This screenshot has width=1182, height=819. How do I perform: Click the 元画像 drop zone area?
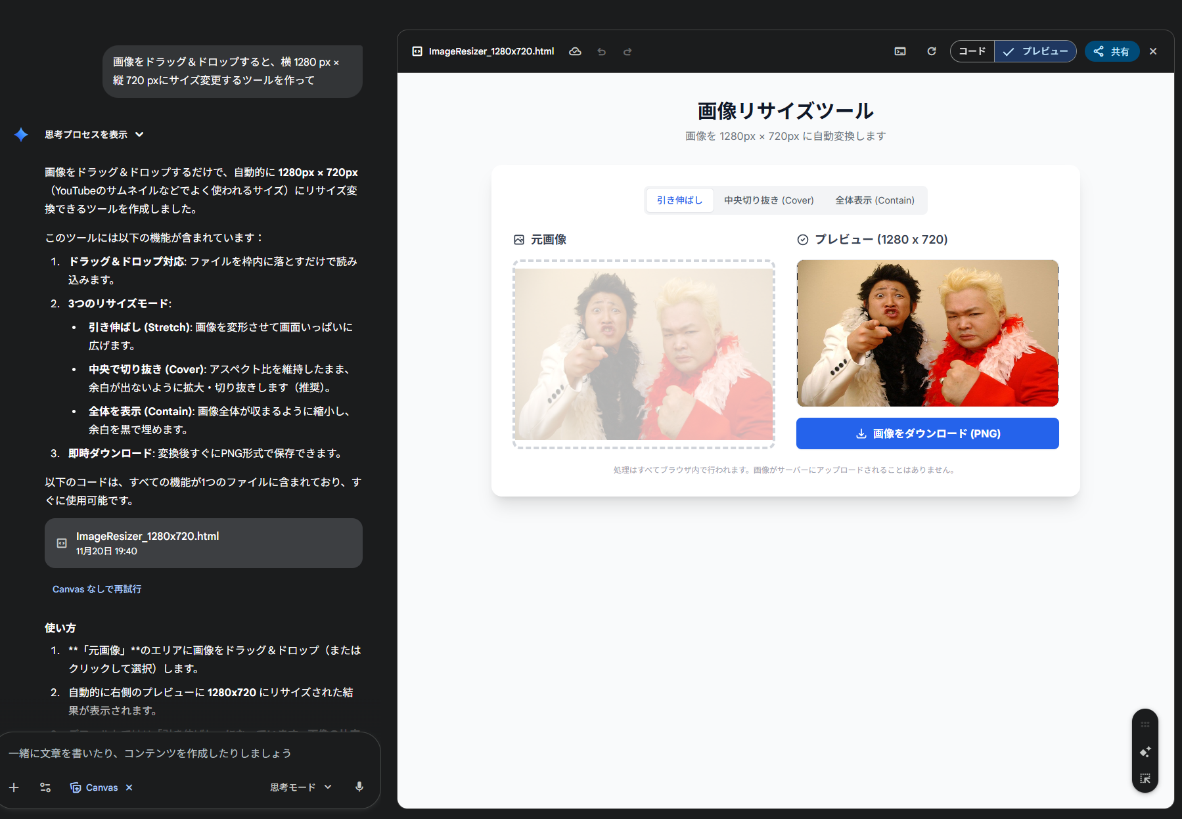pos(643,354)
